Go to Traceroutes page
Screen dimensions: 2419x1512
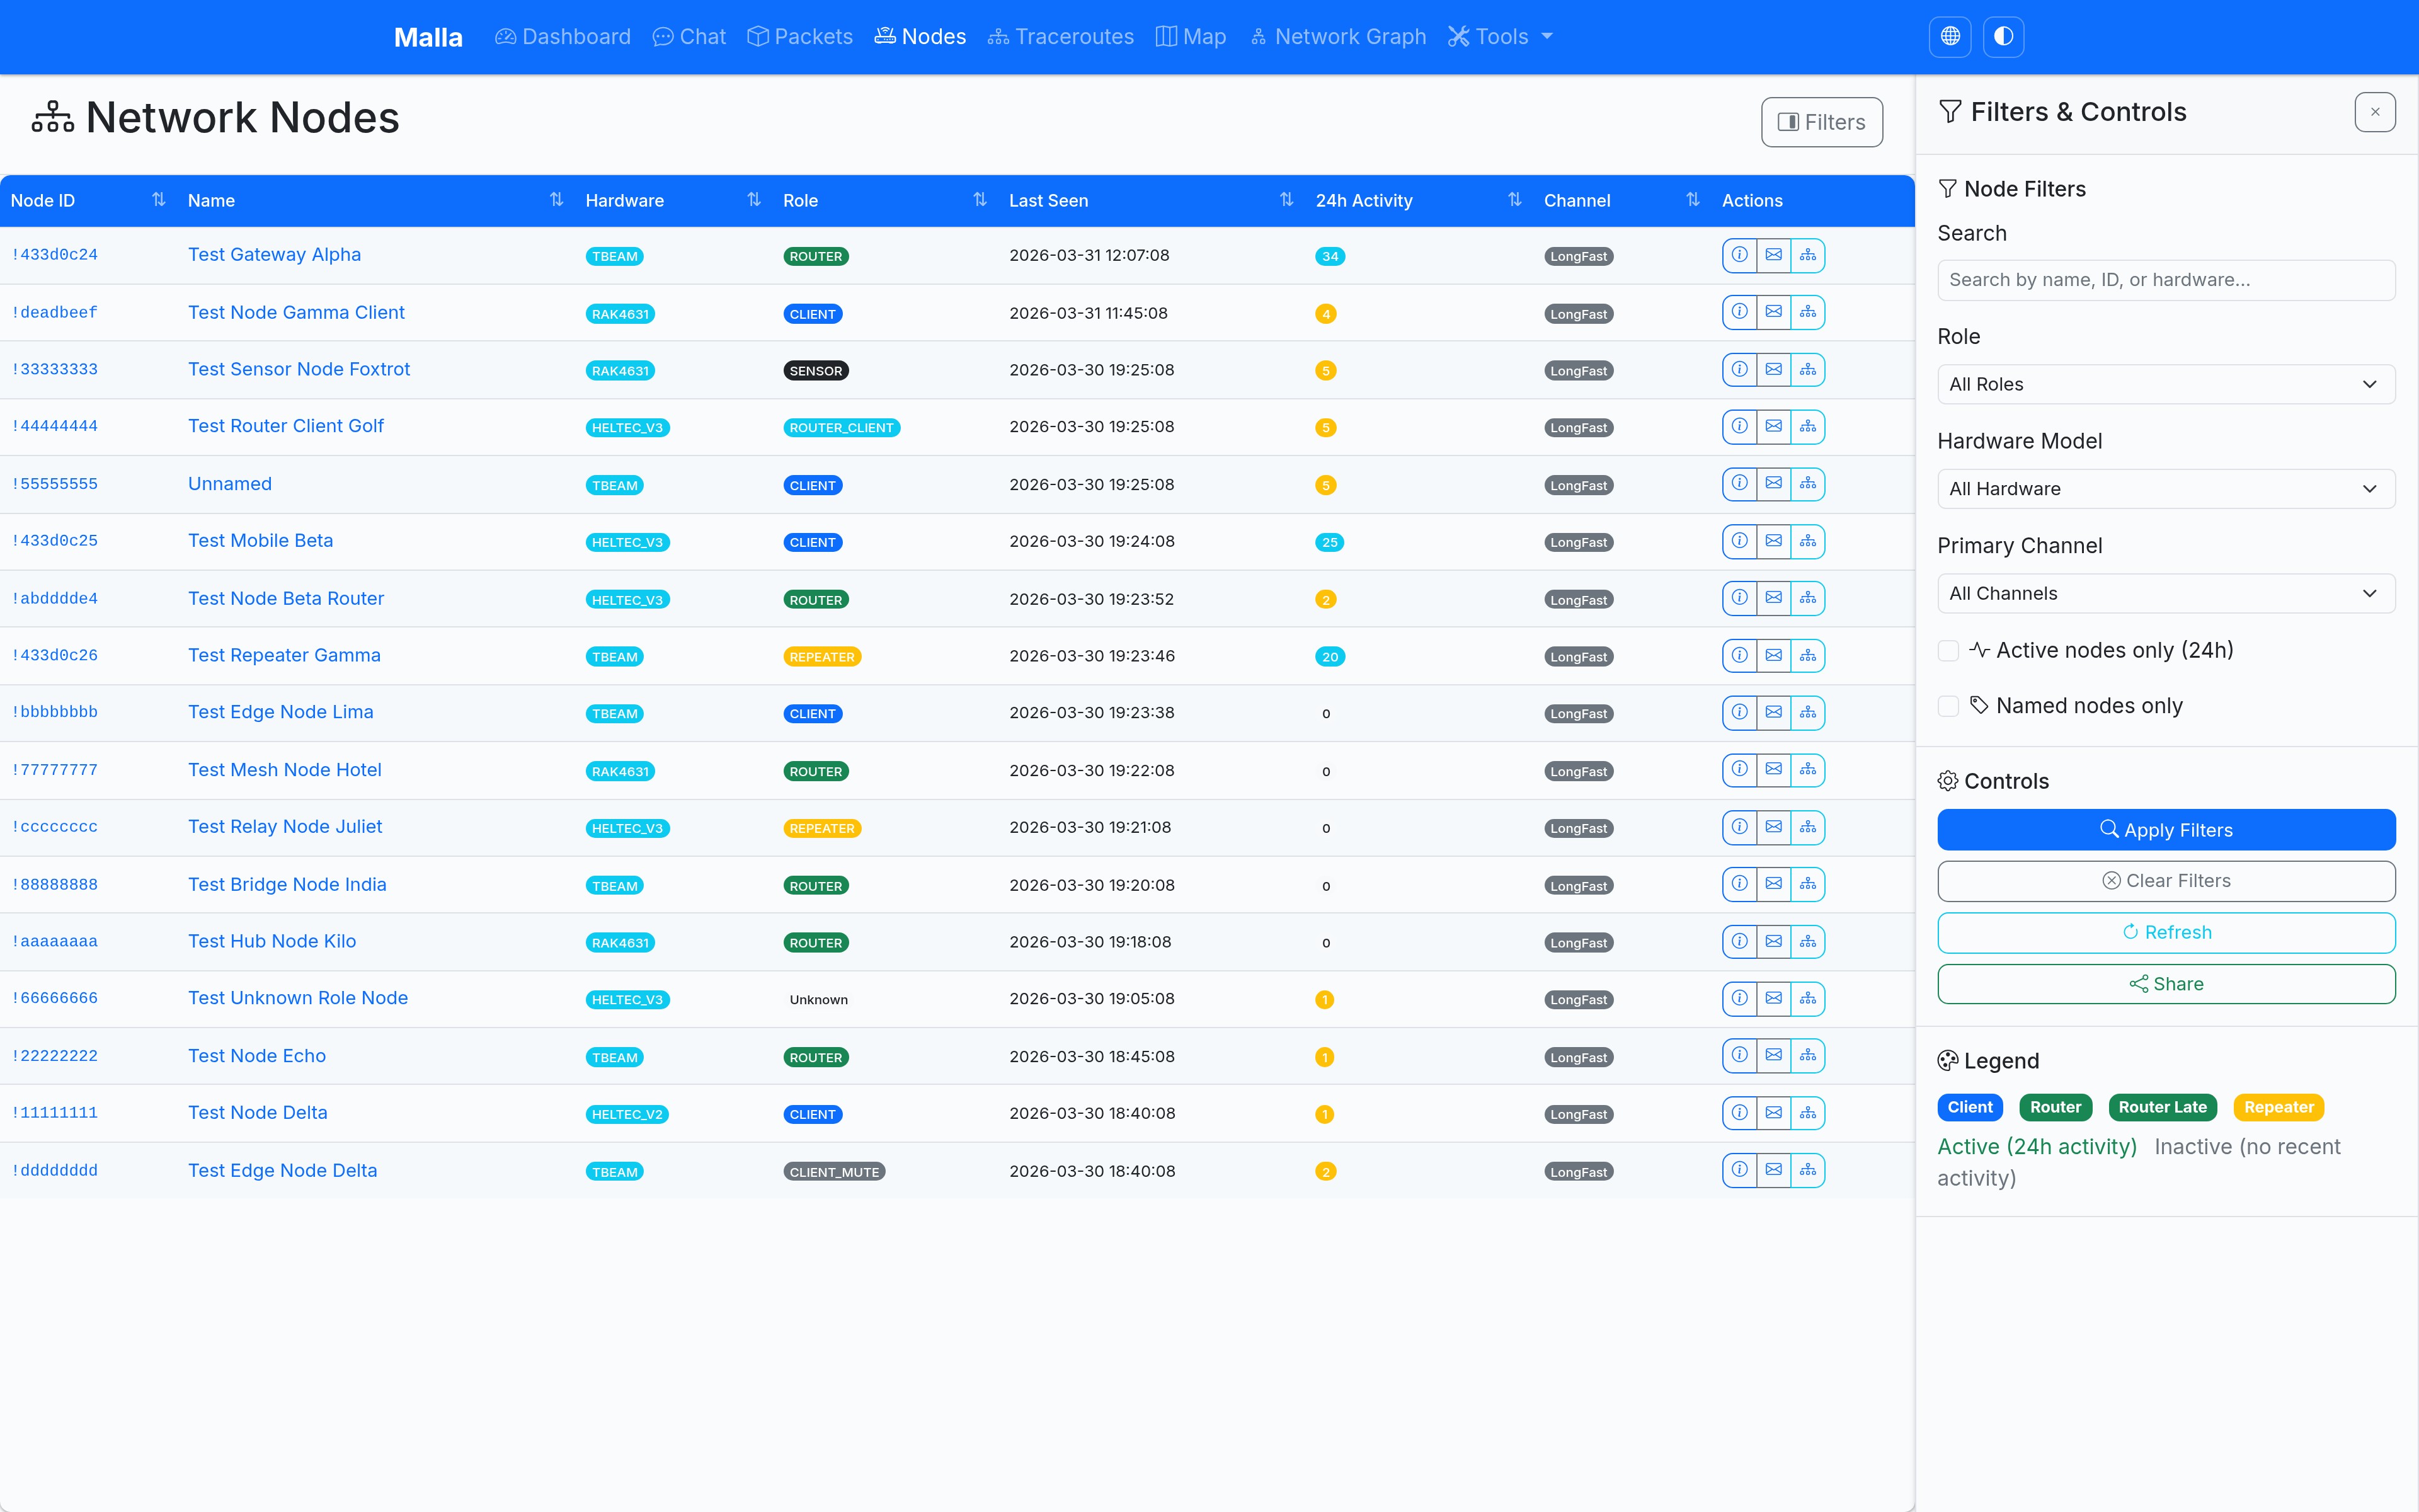(x=1061, y=37)
